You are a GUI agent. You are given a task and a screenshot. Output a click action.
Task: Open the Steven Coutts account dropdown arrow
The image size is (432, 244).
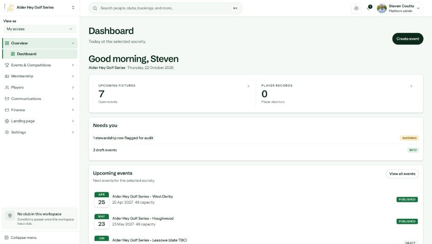tap(418, 8)
